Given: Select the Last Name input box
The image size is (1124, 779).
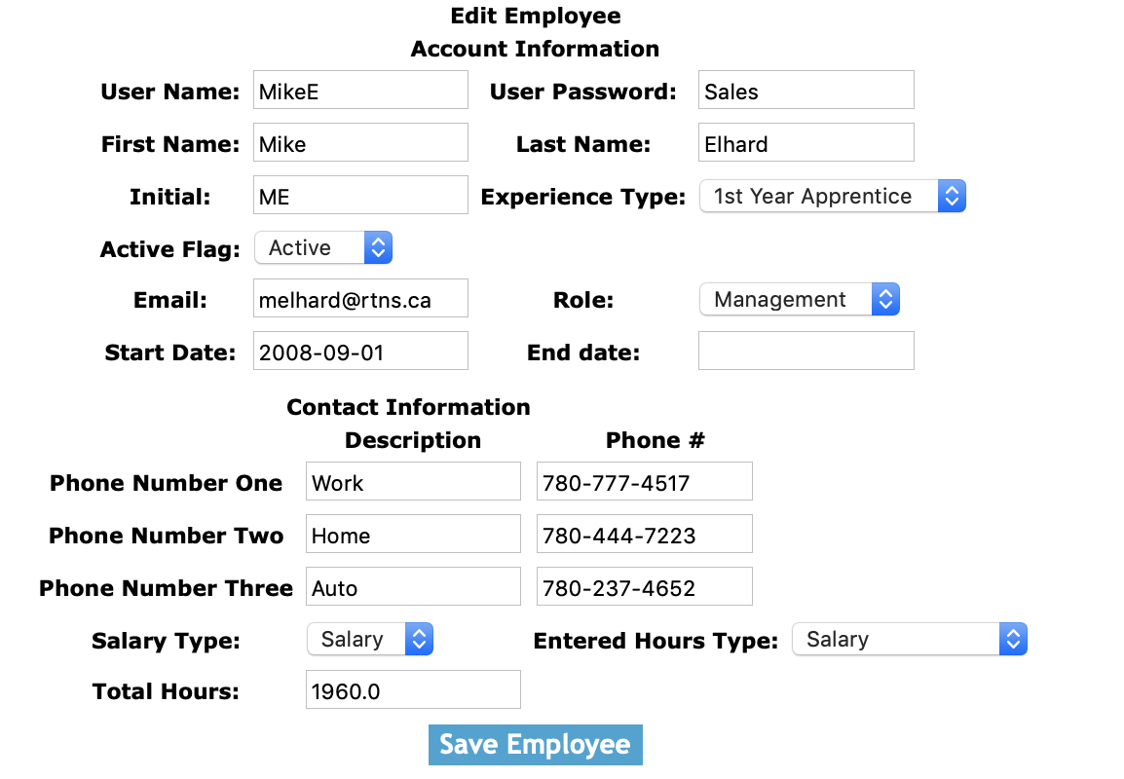Looking at the screenshot, I should click(x=806, y=143).
